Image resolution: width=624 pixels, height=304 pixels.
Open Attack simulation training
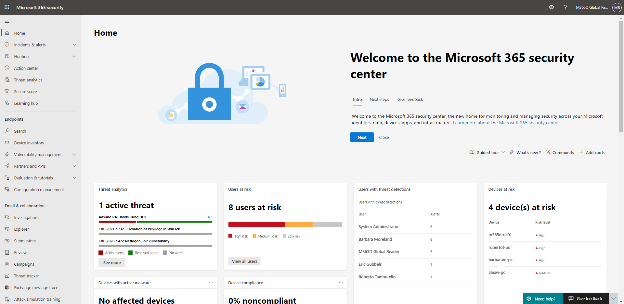point(37,299)
